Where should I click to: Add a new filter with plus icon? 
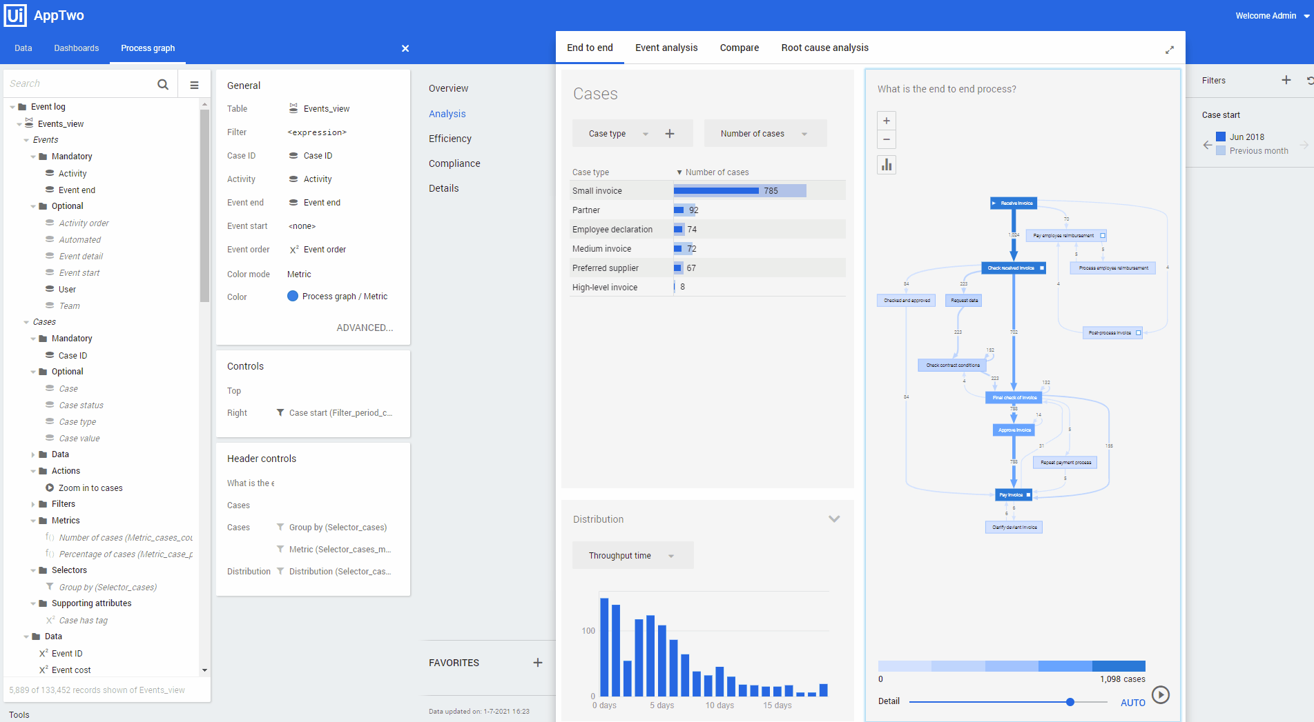(1286, 80)
